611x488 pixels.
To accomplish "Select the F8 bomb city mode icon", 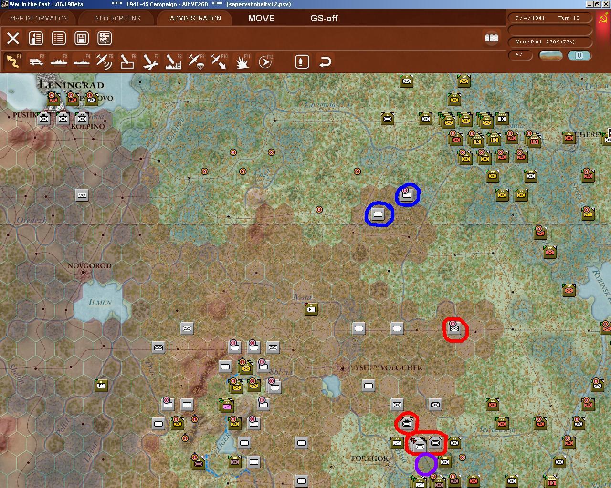I will [x=173, y=61].
